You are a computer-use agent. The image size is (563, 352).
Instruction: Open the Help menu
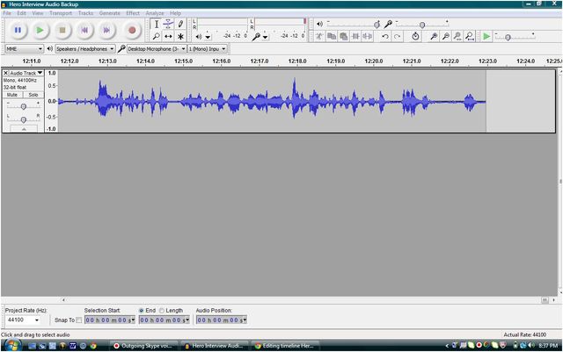[175, 13]
